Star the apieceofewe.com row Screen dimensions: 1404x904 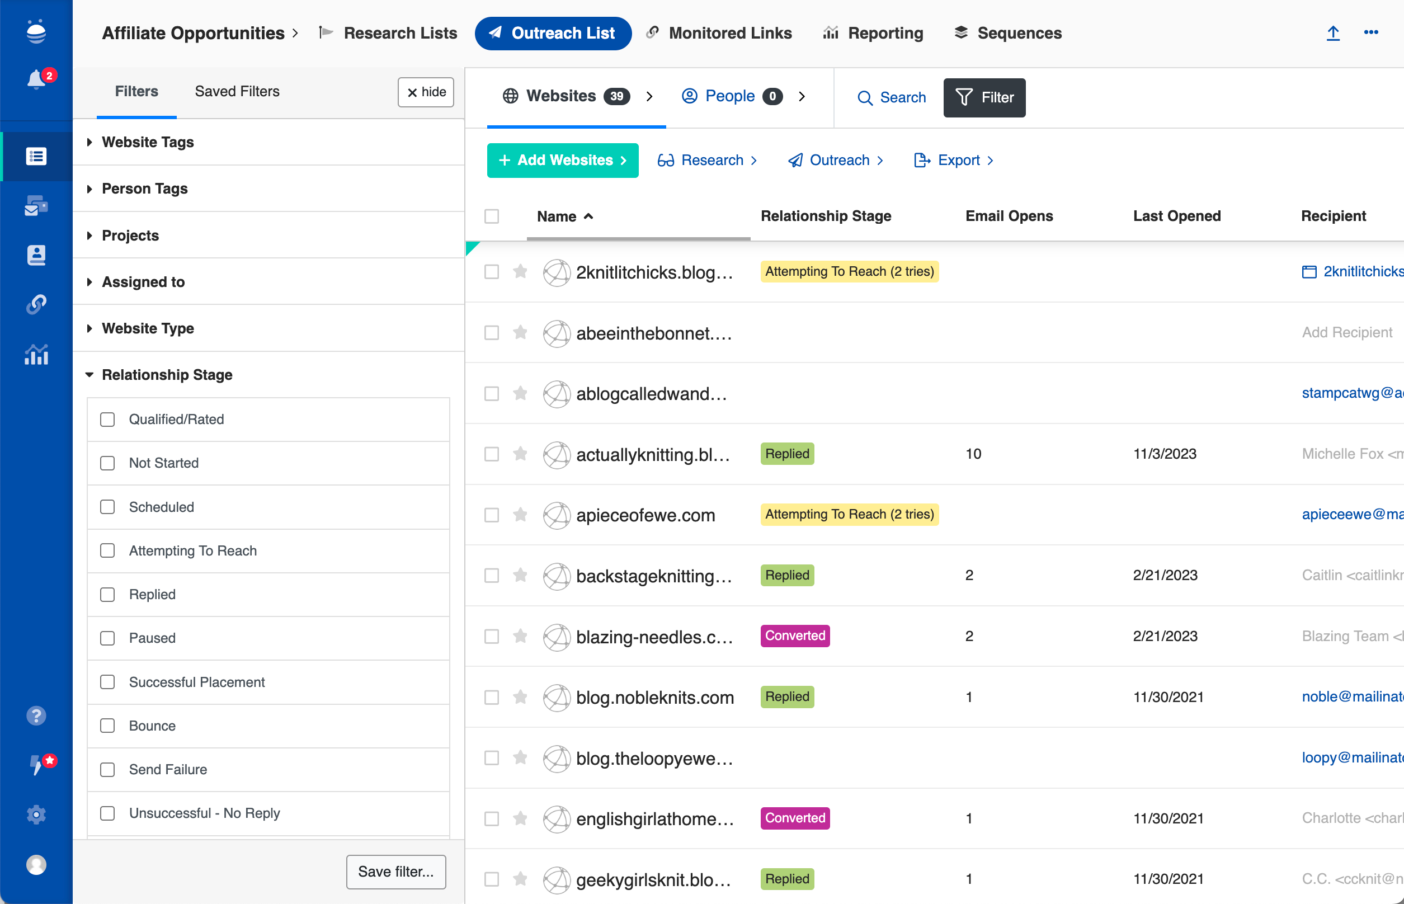tap(520, 515)
